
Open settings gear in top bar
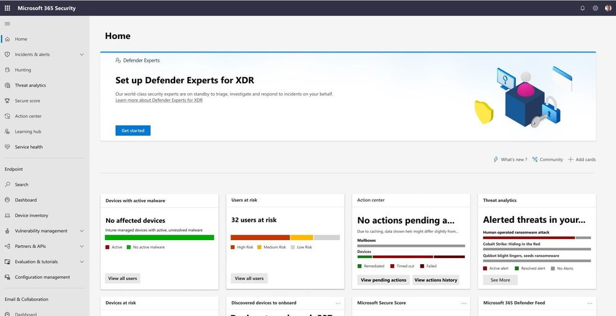595,8
